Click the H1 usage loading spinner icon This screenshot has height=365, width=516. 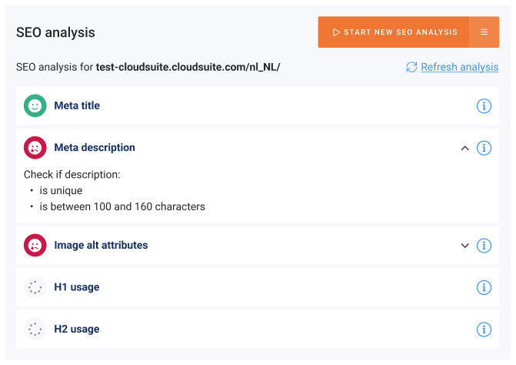(x=35, y=287)
